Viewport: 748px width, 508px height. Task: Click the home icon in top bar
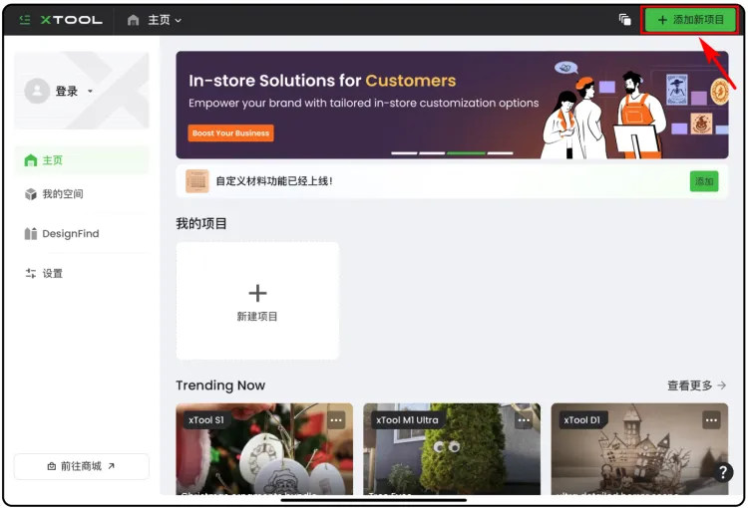tap(133, 20)
